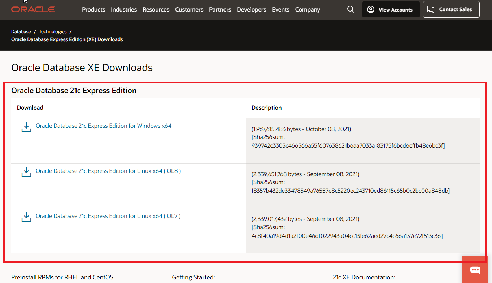Click the 2,339,017,432 bytes September 08 text
The image size is (492, 283).
pyautogui.click(x=305, y=219)
